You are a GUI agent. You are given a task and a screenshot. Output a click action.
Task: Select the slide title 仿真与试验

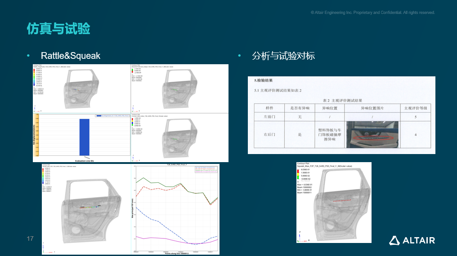(x=58, y=28)
